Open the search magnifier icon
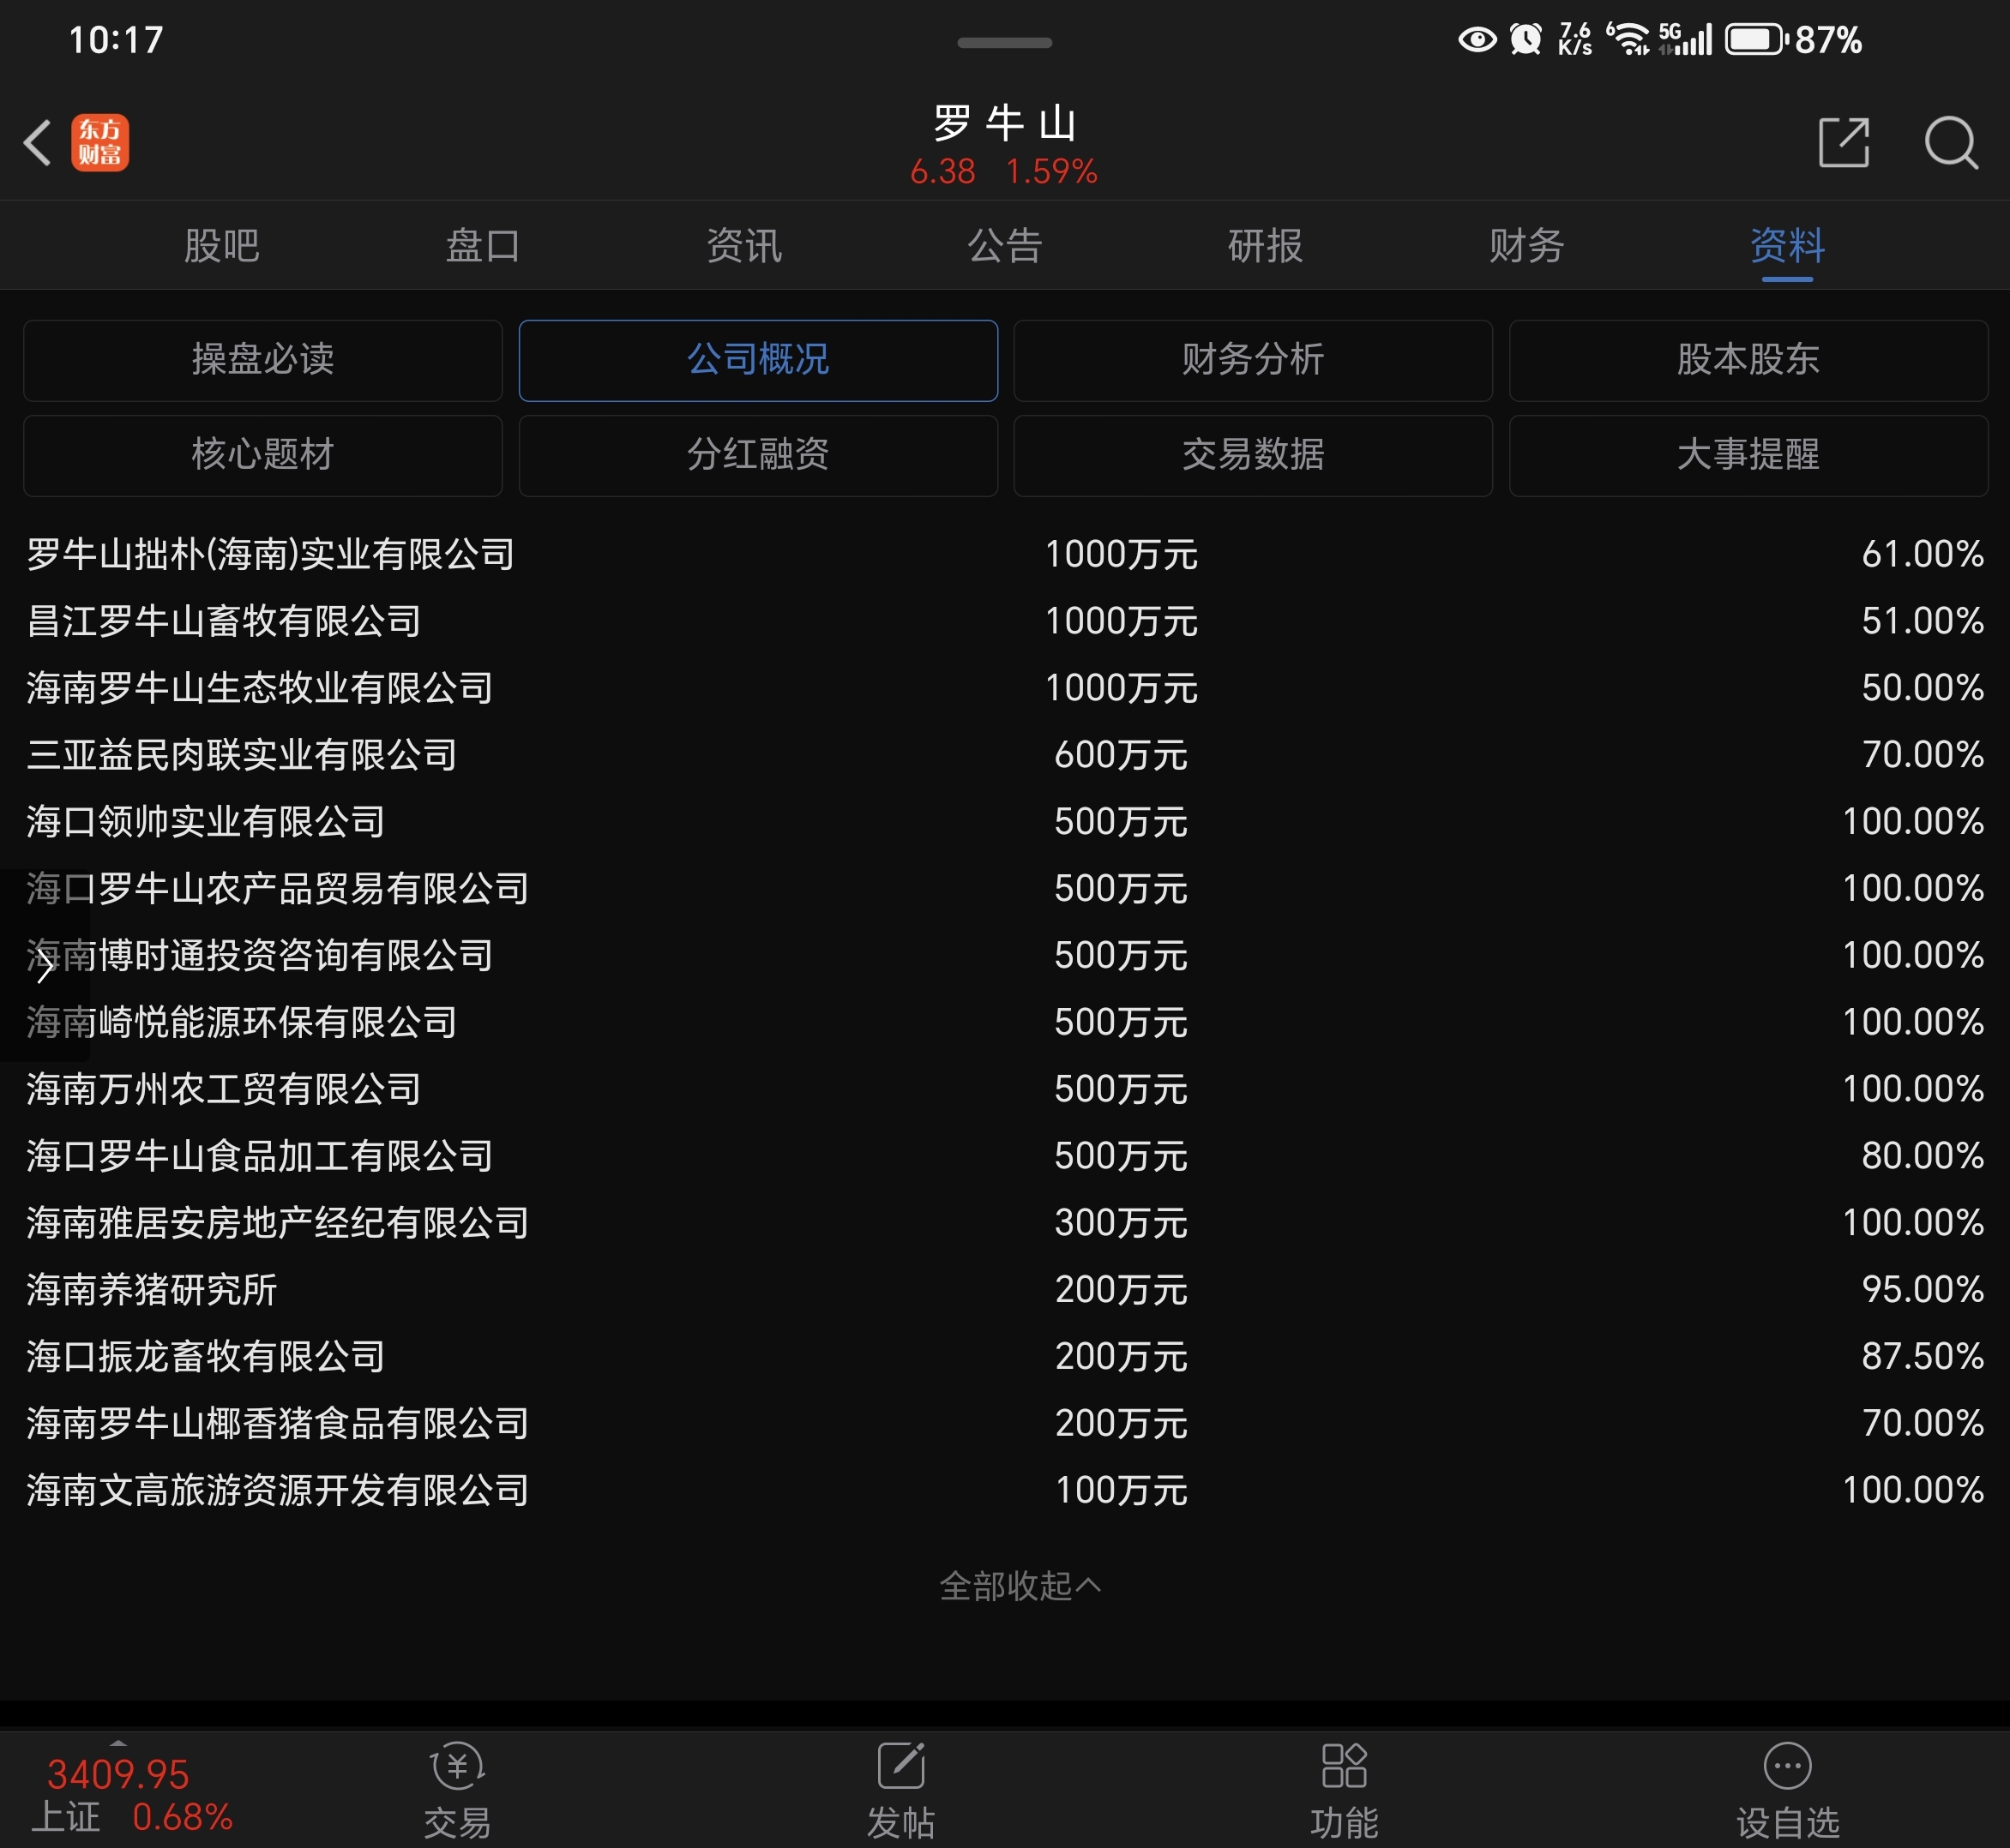This screenshot has height=1848, width=2010. coord(1951,143)
